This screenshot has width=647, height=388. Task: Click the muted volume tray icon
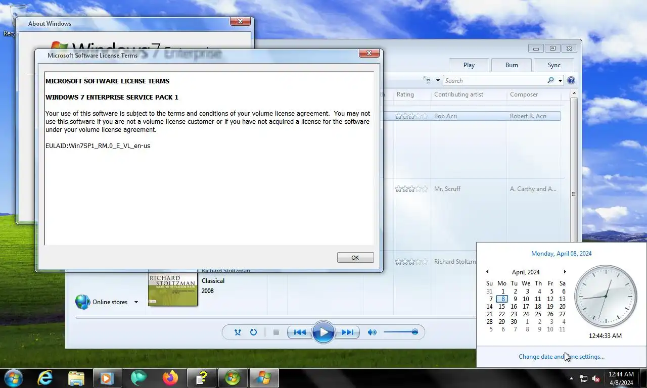596,378
